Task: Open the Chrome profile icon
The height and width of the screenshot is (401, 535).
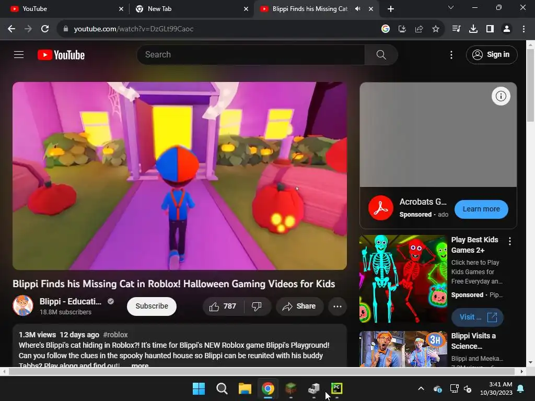Action: point(507,29)
